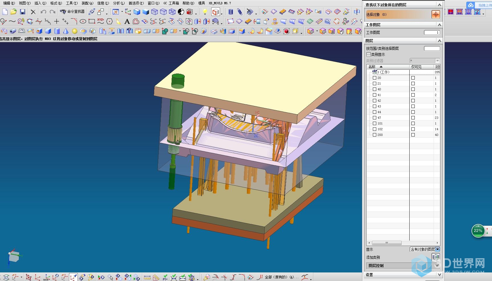Image resolution: width=492 pixels, height=281 pixels.
Task: Select the ellipse curve tool
Action: pos(83,21)
